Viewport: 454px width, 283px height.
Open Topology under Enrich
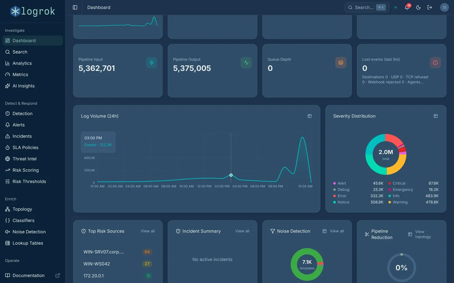coord(33,209)
